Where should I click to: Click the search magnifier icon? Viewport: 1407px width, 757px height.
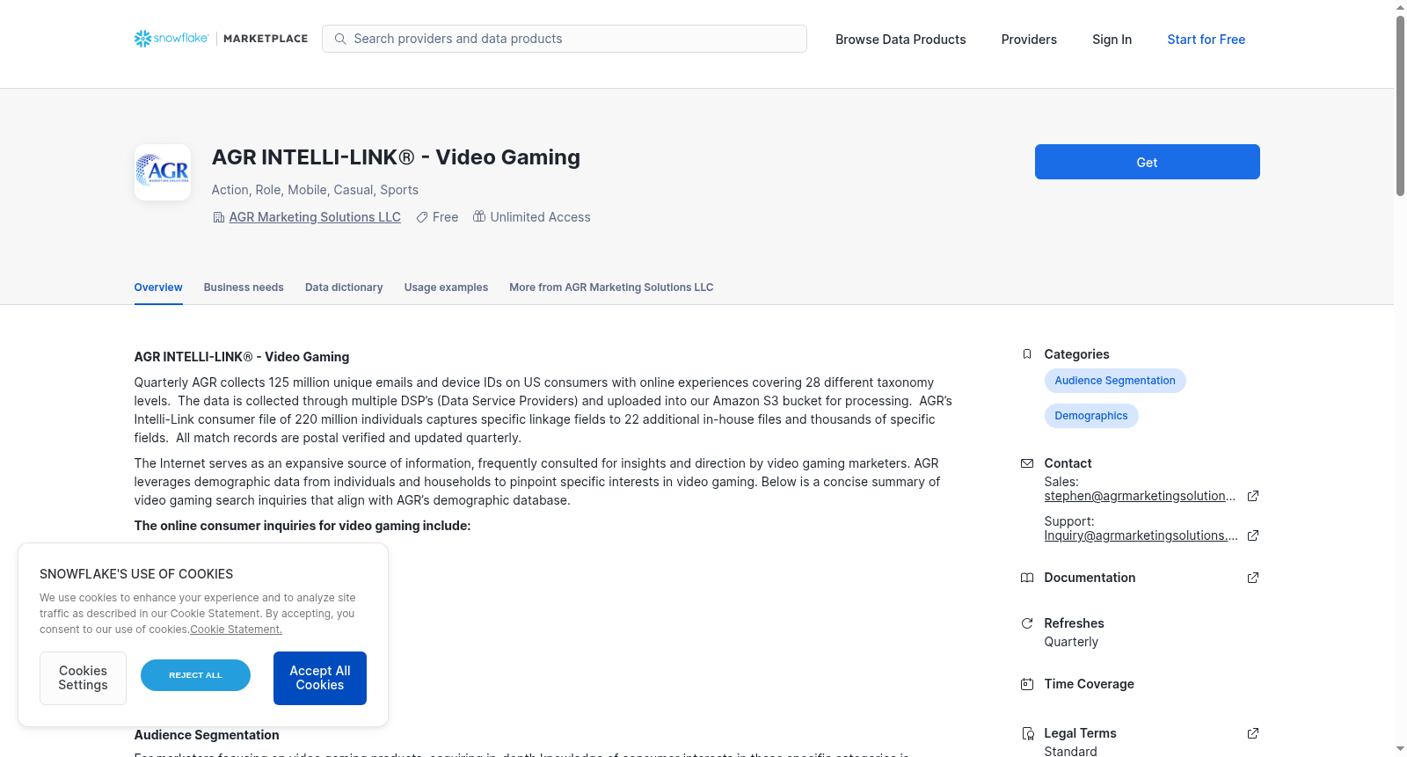[340, 39]
